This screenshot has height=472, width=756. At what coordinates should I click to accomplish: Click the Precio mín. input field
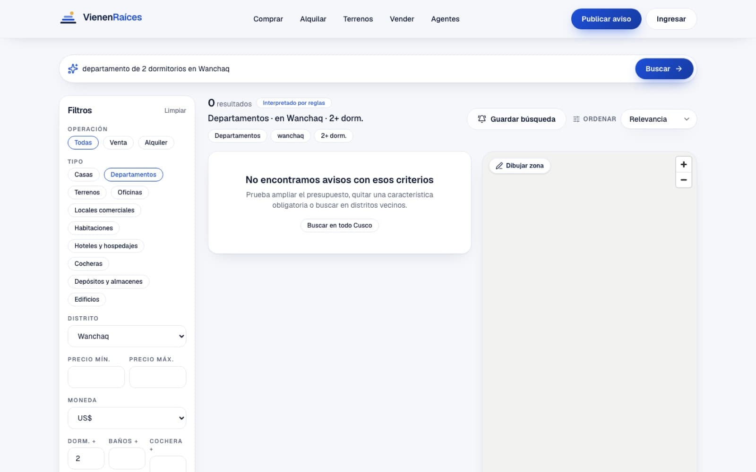(96, 377)
